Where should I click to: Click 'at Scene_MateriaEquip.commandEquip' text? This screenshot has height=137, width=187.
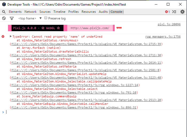coord(46,96)
